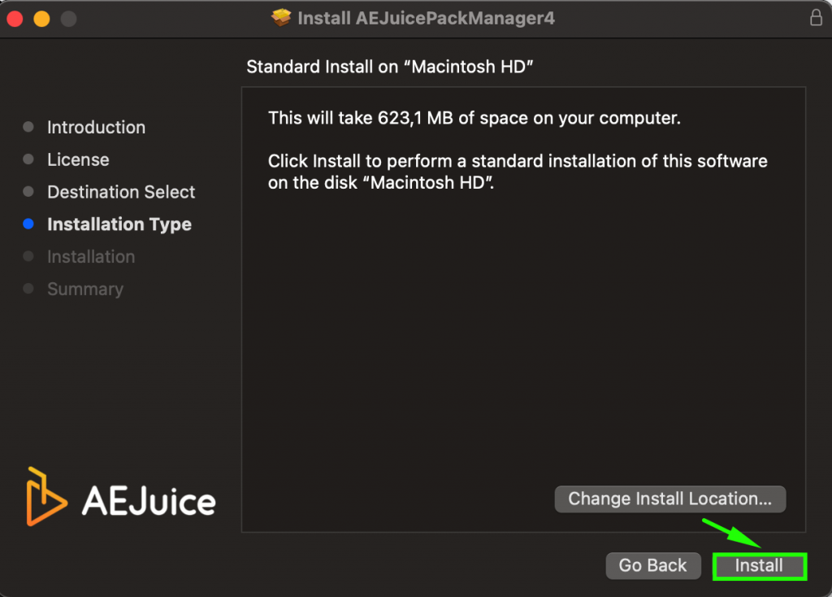The image size is (832, 597).
Task: Open Change Install Location dialog
Action: (669, 499)
